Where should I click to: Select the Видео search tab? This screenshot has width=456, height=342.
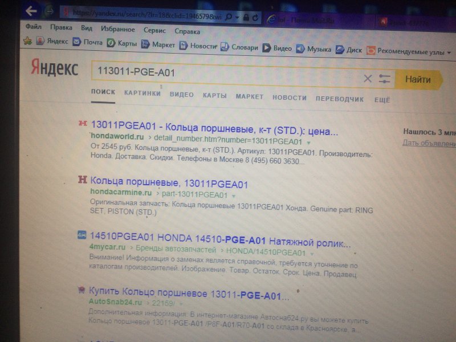(x=182, y=95)
